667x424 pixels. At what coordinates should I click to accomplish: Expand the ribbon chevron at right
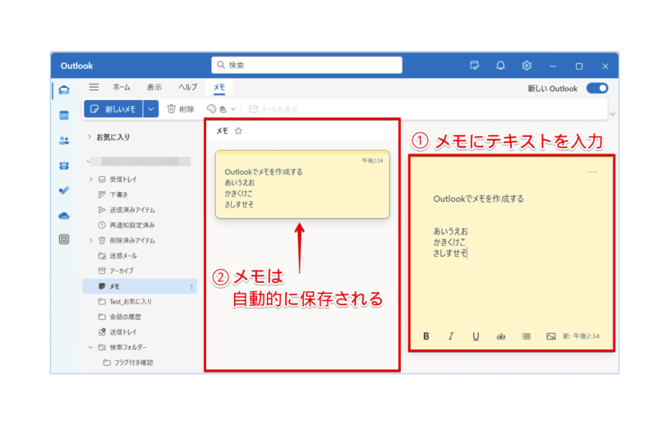[613, 114]
